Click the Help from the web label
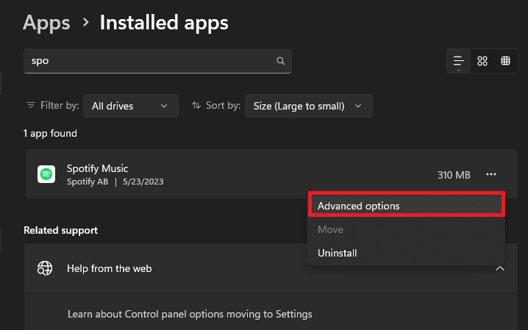 [109, 268]
